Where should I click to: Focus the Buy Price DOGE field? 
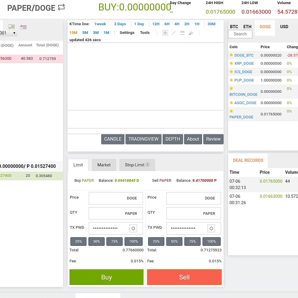click(116, 198)
